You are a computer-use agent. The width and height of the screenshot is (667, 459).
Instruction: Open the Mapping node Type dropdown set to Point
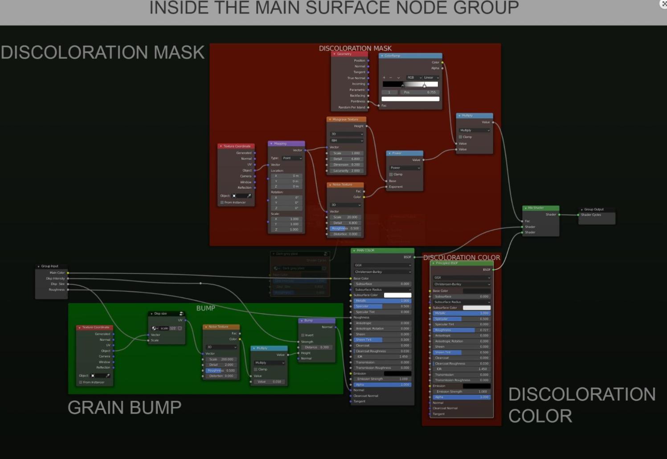(292, 158)
